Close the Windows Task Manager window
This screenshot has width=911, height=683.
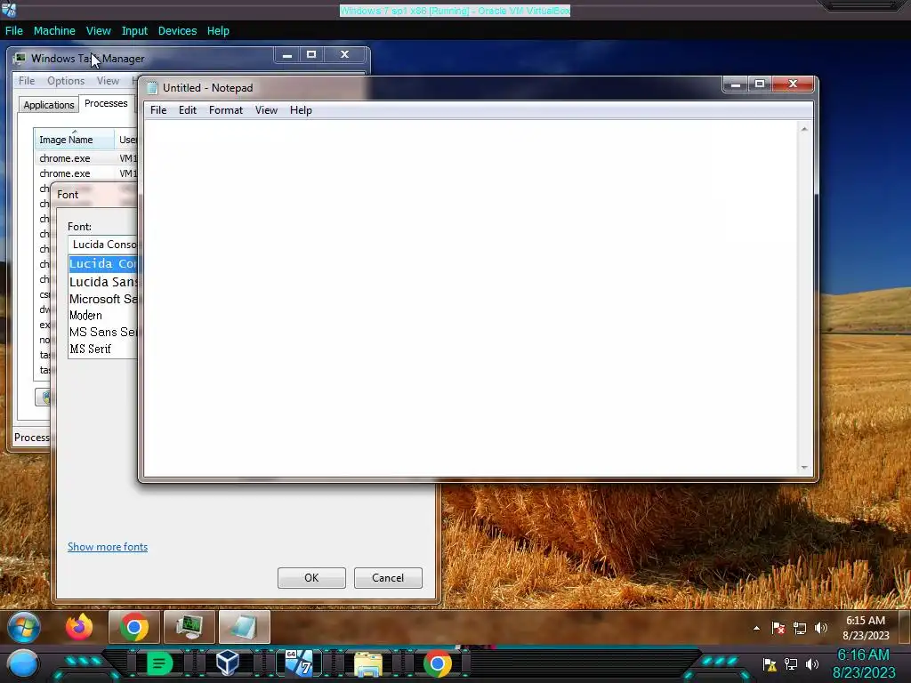click(x=344, y=55)
